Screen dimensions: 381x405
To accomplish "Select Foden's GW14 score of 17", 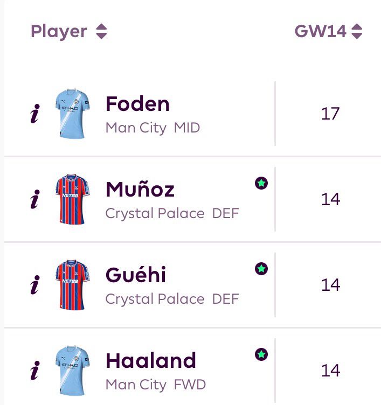I will [330, 114].
